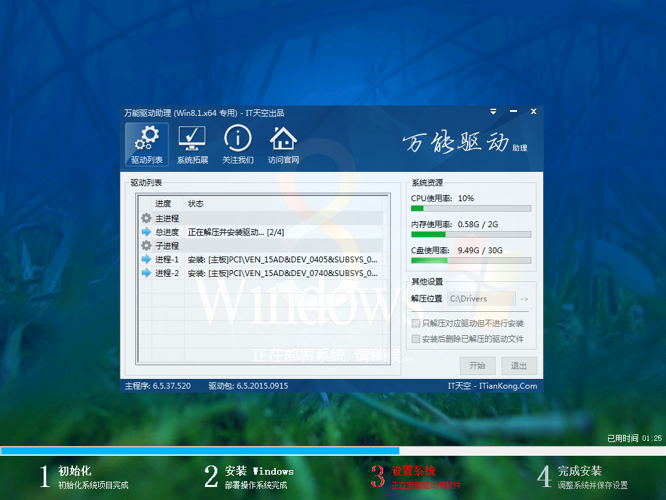Click the C:\Drivers extract path field
The height and width of the screenshot is (500, 666).
(x=482, y=299)
